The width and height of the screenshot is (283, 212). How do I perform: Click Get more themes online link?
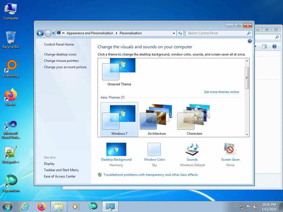coord(221,92)
